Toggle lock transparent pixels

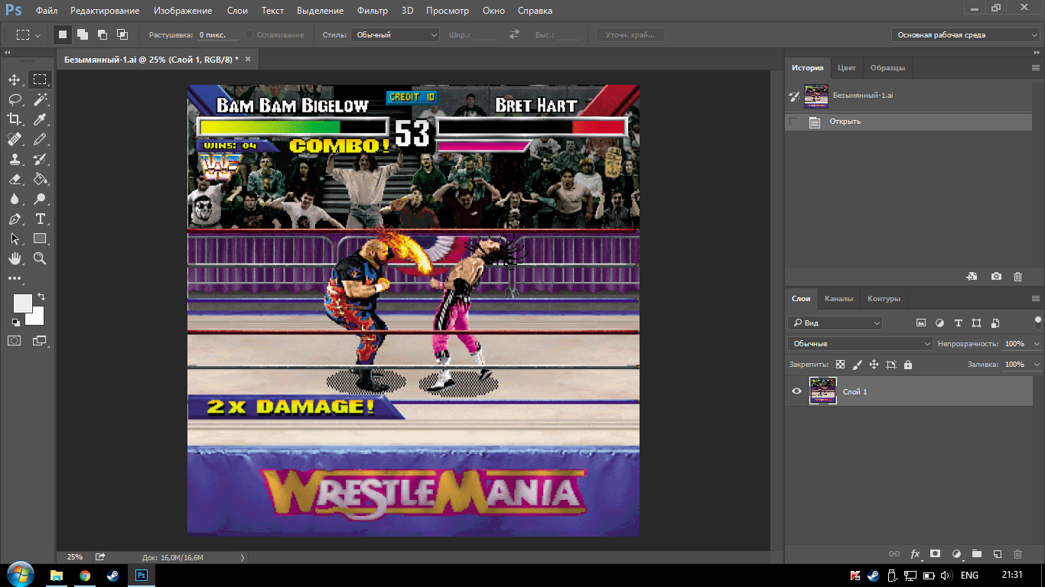[840, 365]
